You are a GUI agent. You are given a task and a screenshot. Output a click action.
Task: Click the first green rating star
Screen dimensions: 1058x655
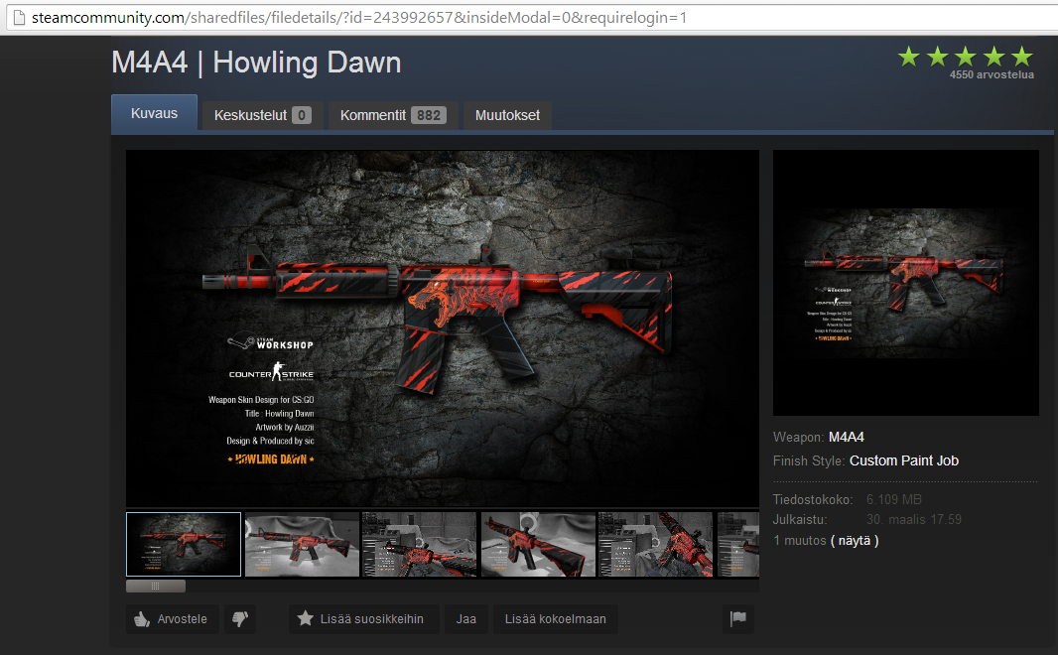click(907, 57)
